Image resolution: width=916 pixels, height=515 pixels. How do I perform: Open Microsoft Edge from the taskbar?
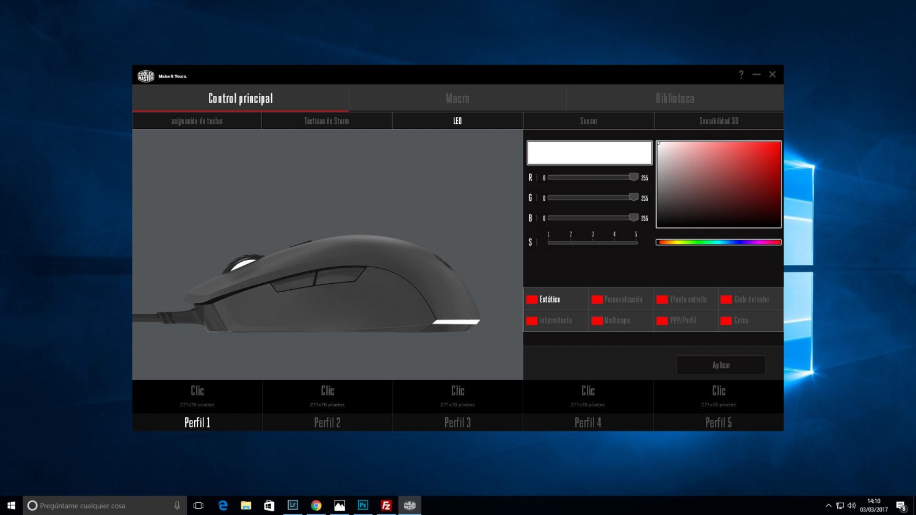tap(223, 505)
